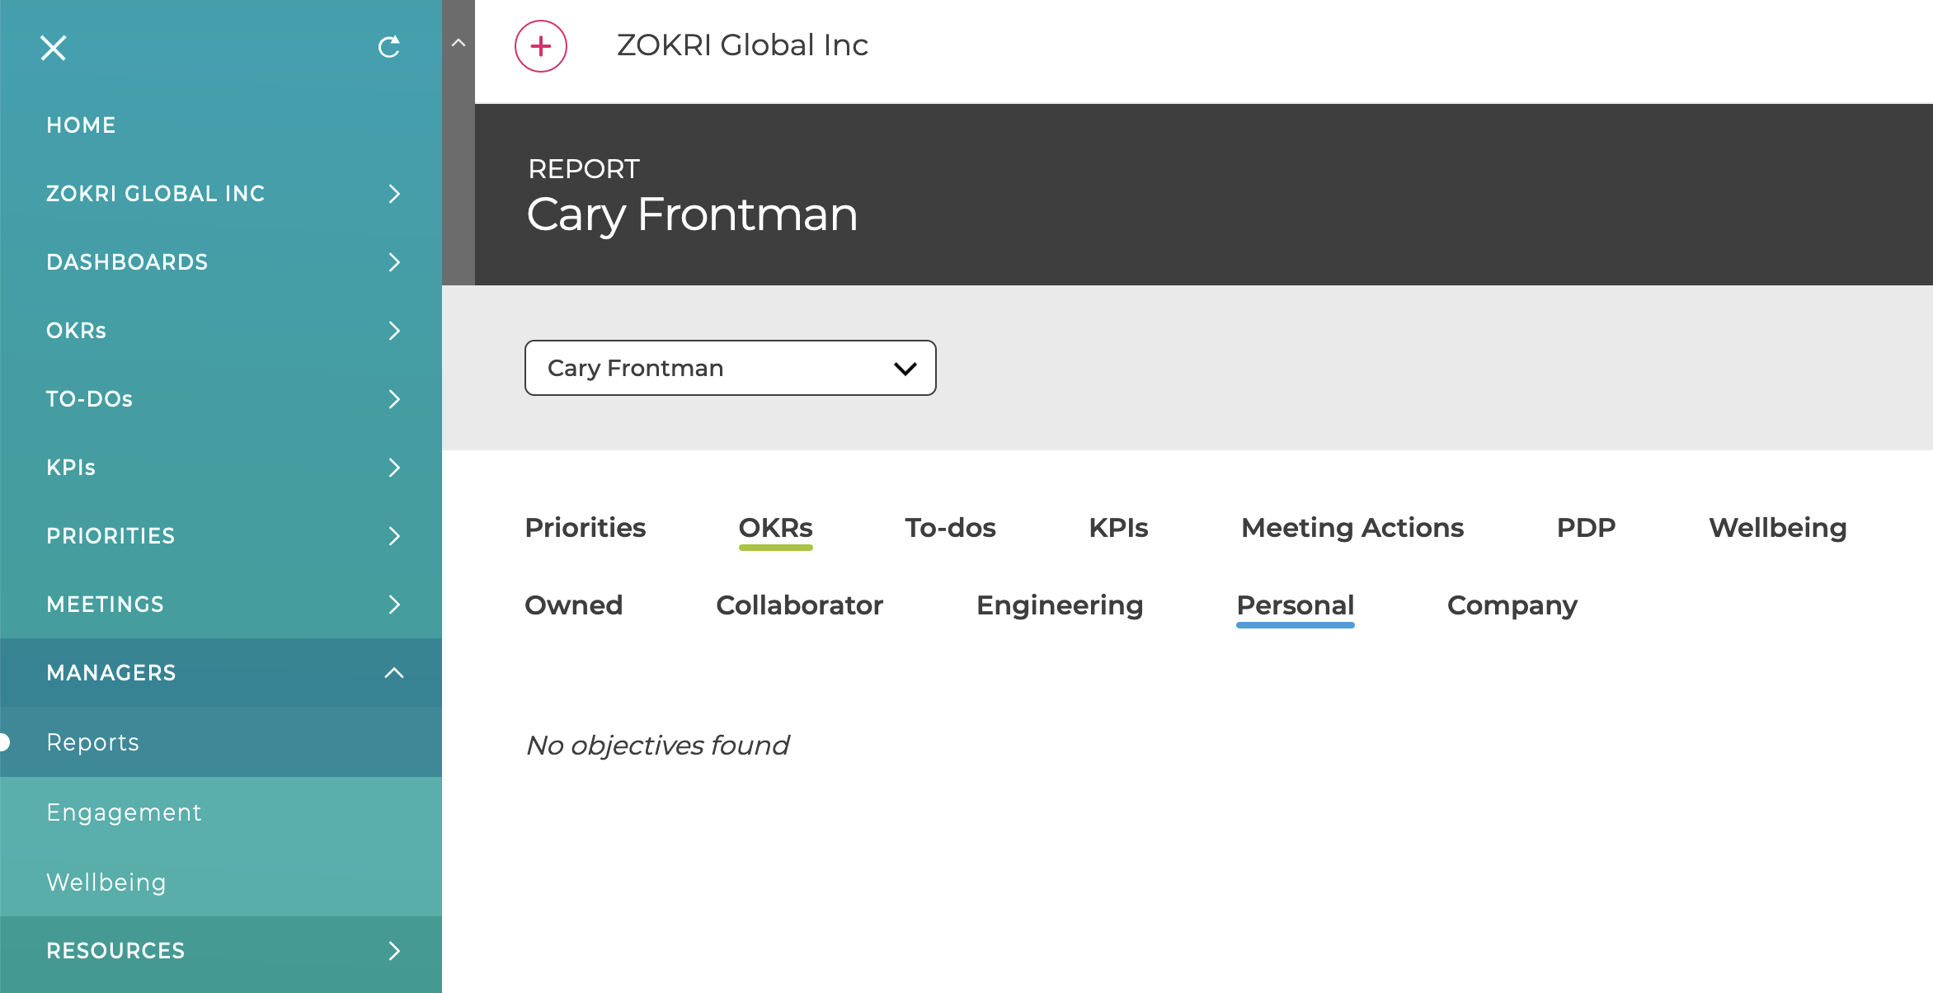
Task: Go to Meeting Actions tab
Action: click(x=1352, y=528)
